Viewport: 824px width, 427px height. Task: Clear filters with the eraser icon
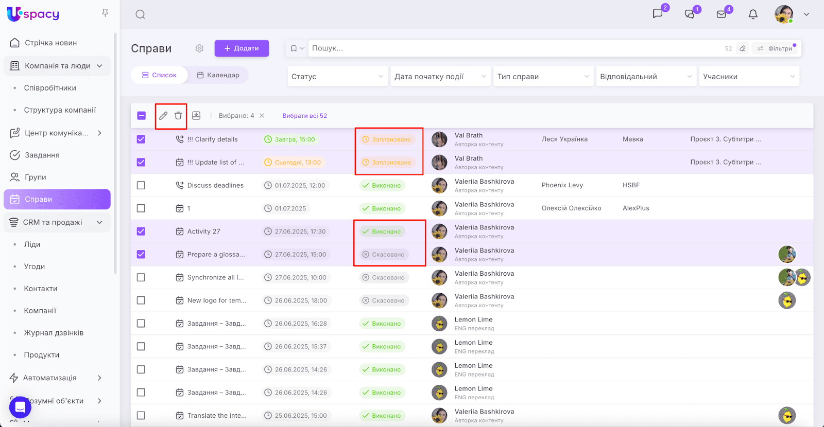(743, 48)
